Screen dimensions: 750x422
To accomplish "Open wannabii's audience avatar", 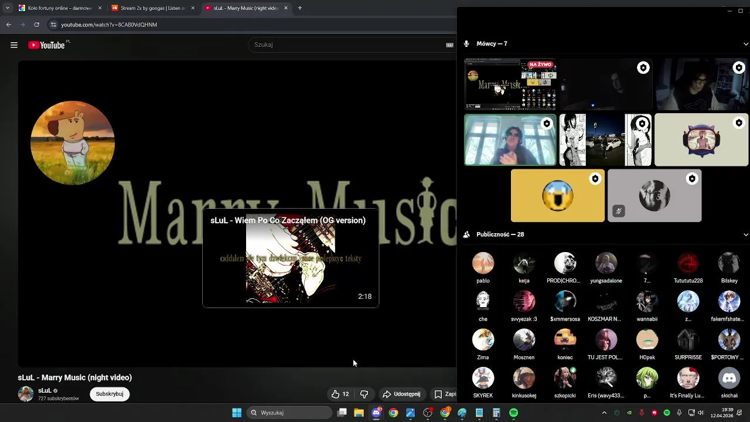I will coord(647,302).
